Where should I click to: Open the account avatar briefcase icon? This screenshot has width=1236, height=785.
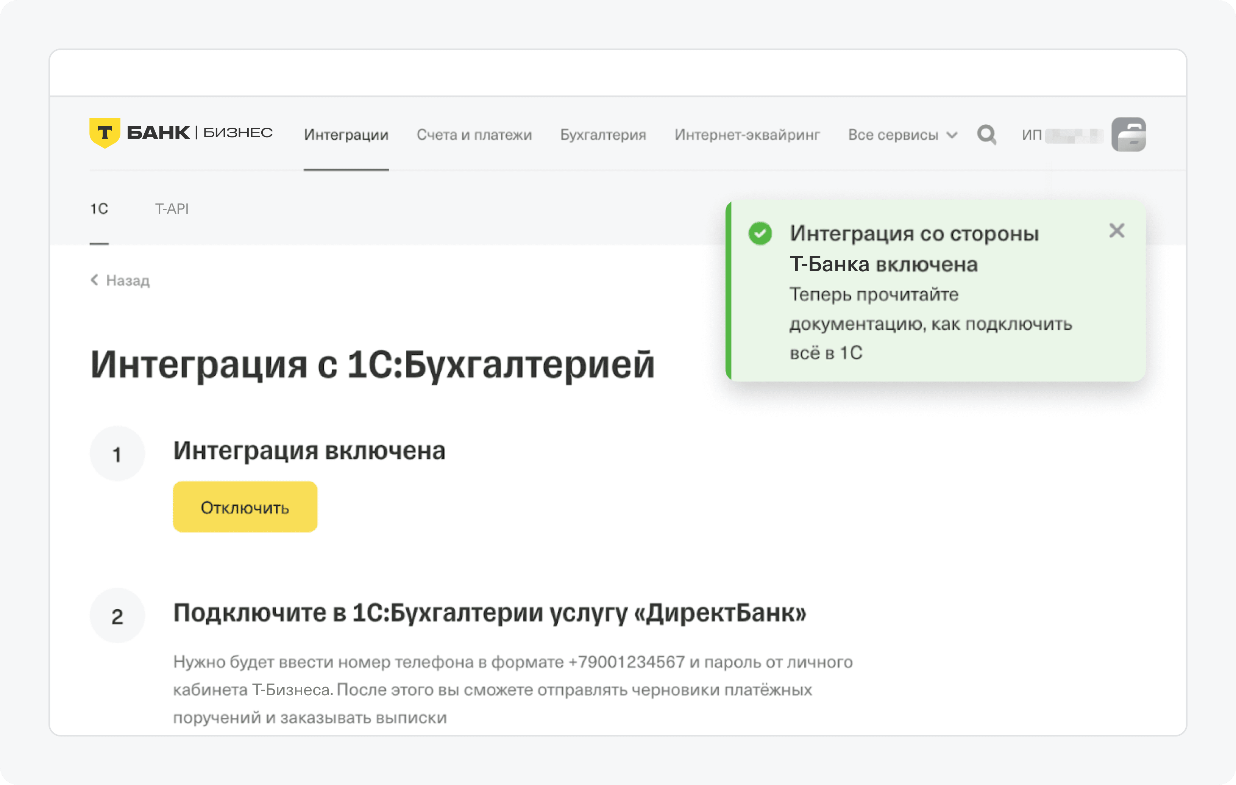[1128, 134]
